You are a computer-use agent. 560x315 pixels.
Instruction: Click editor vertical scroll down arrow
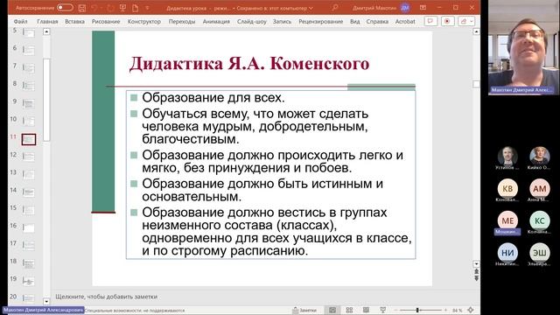click(x=476, y=264)
